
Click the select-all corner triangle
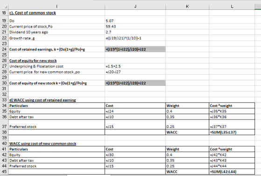[6, 7]
